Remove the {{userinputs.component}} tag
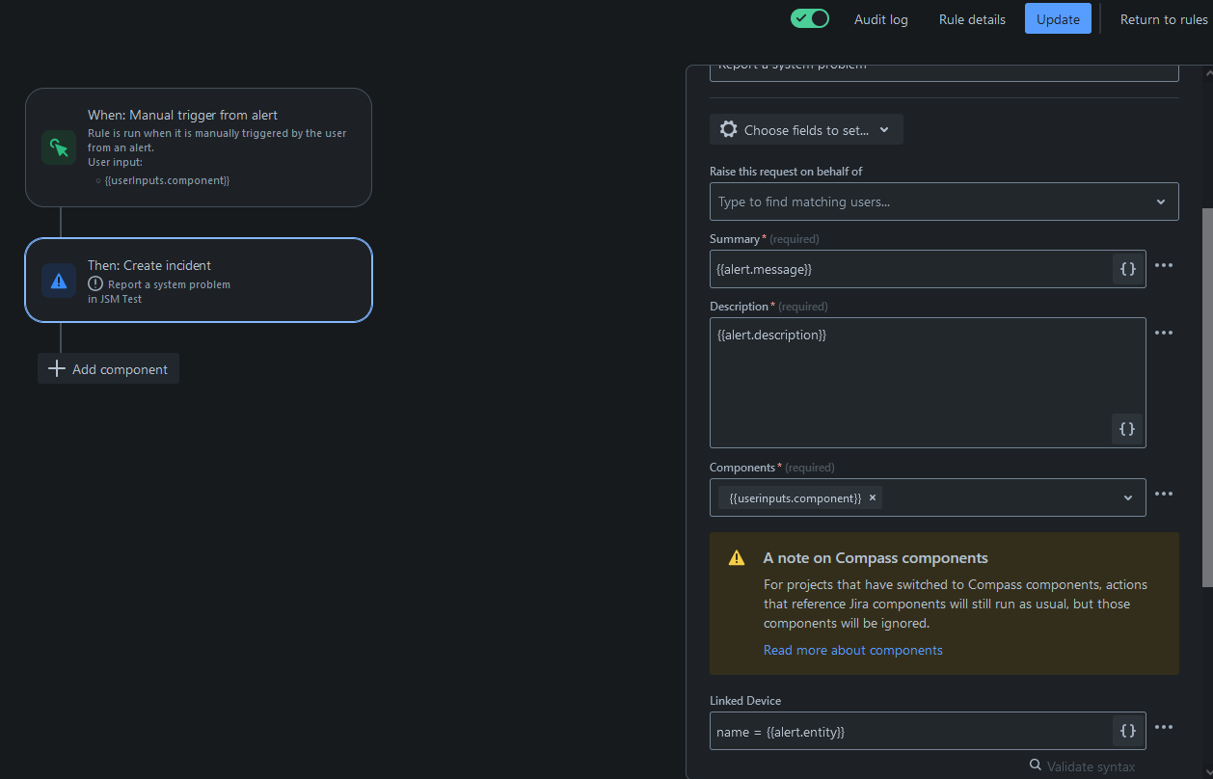 tap(873, 497)
